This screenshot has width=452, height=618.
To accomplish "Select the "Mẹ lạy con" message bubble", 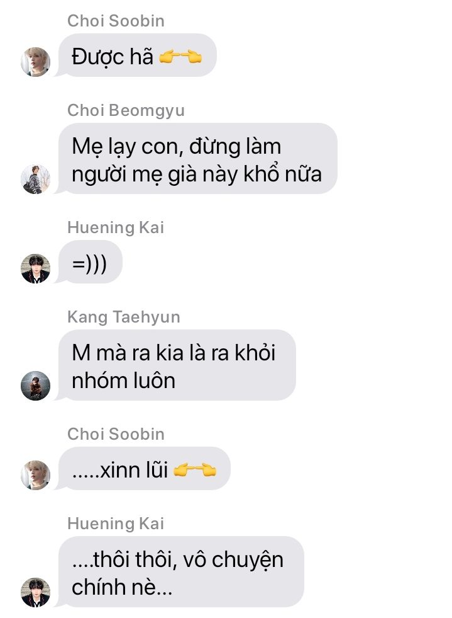I will 197,159.
